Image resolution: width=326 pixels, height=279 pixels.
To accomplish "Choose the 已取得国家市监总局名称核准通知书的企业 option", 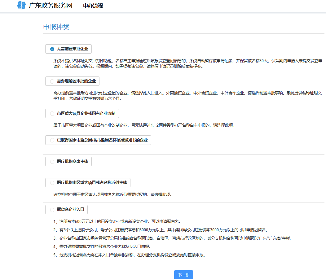I will 52,140.
